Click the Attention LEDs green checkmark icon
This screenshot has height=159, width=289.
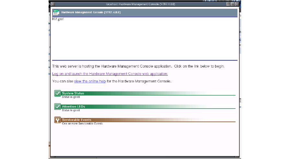[58, 107]
